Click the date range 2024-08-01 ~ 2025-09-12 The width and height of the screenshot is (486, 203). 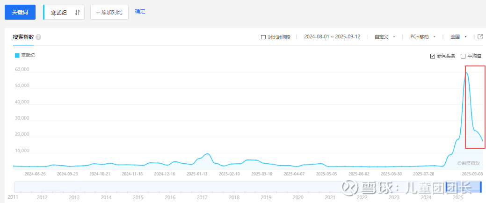(332, 37)
